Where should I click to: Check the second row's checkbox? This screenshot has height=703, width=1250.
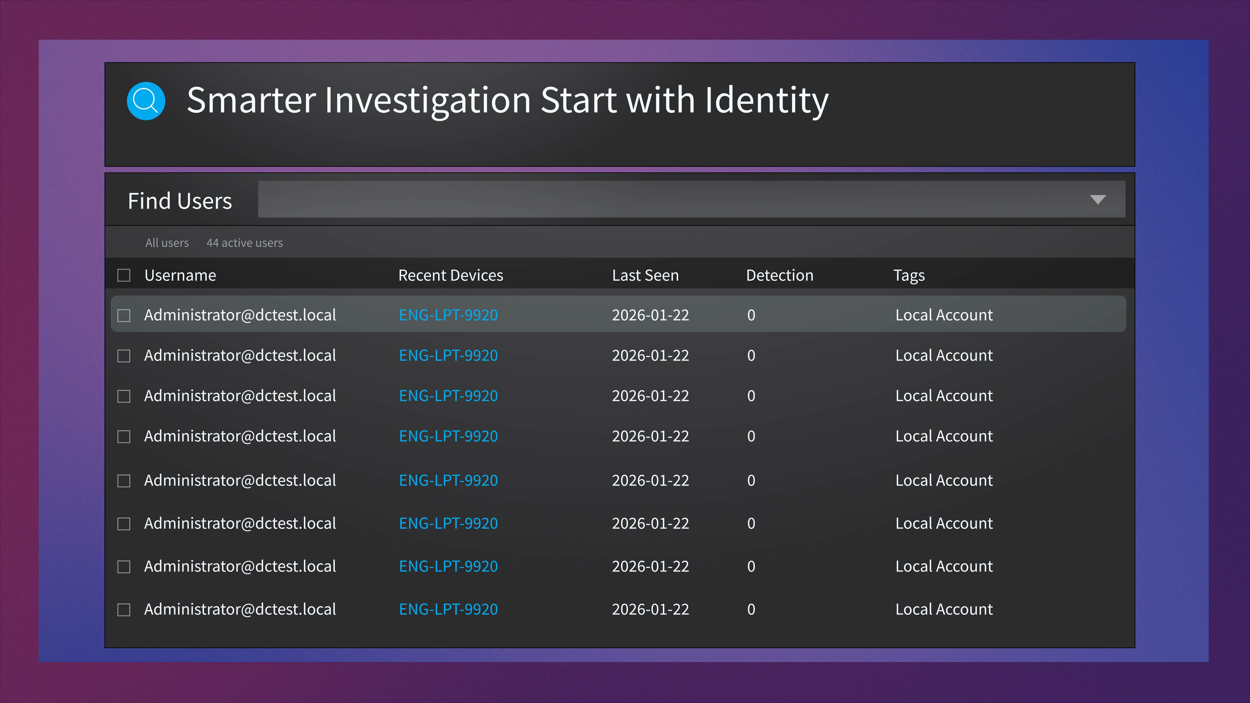point(124,356)
